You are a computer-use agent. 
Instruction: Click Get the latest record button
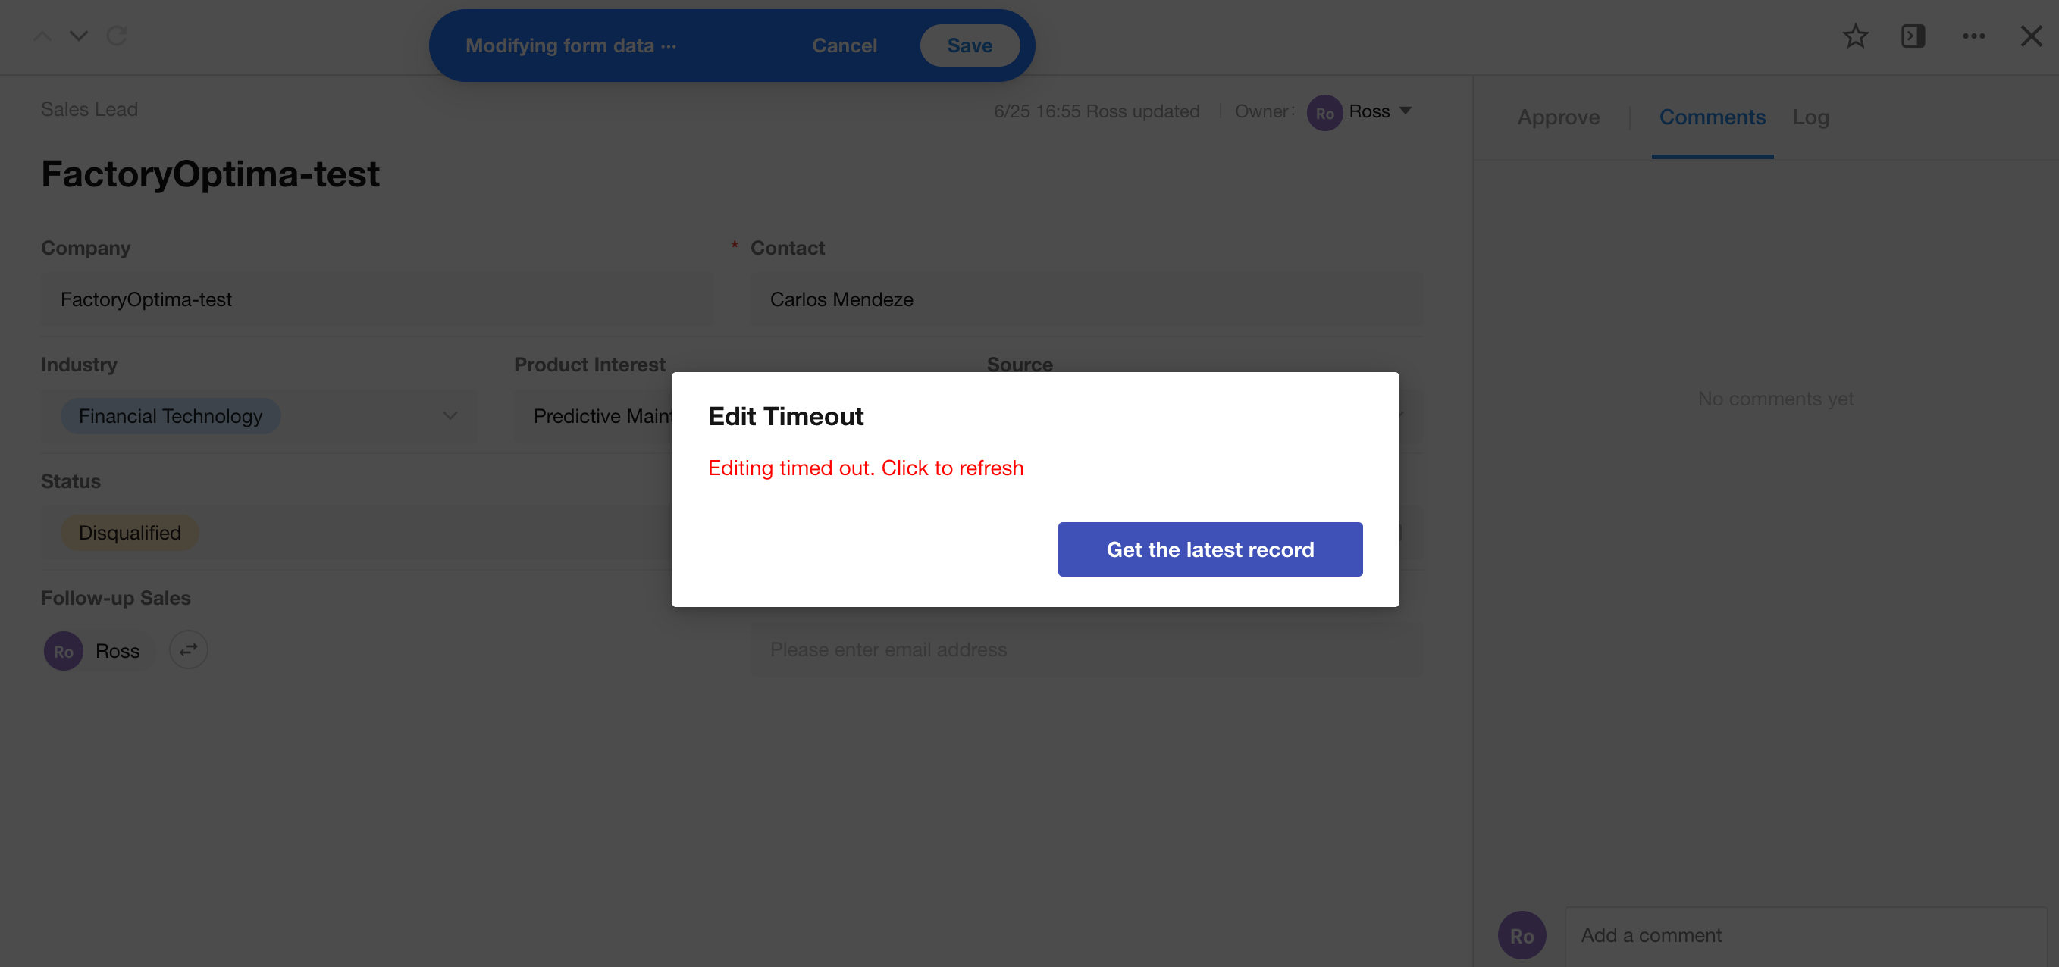tap(1209, 549)
